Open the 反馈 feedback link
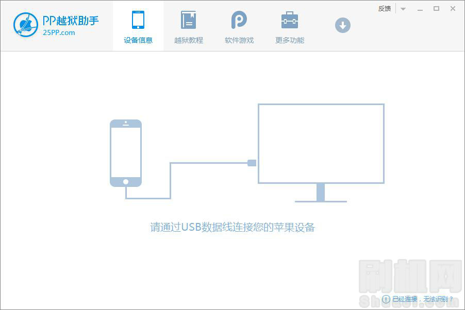The height and width of the screenshot is (310, 465). 385,9
